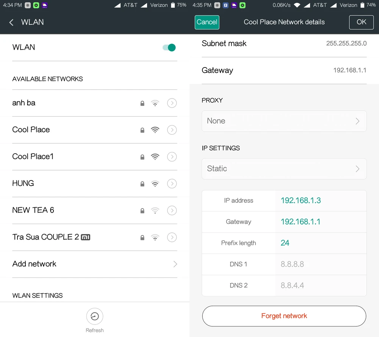
Task: Open details arrow for Cool Place network
Action: tap(172, 130)
